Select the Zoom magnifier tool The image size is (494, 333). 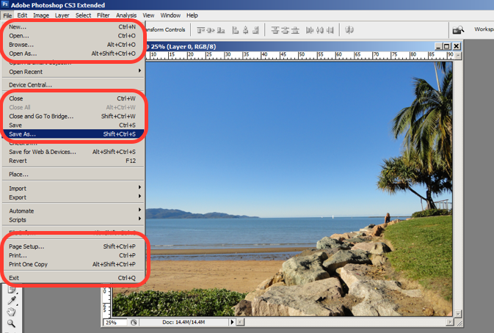pos(12,323)
